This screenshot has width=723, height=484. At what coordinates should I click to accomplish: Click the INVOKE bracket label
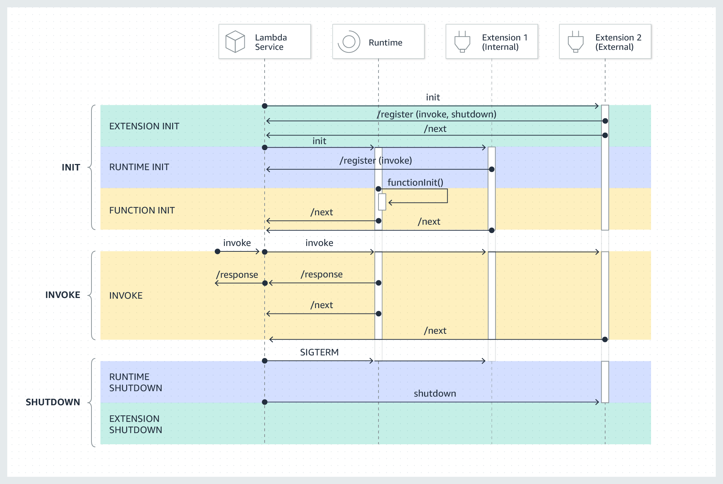pos(63,295)
